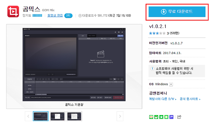The width and height of the screenshot is (211, 128).
Task: Click the exclamation warning icon
Action: click(152, 69)
